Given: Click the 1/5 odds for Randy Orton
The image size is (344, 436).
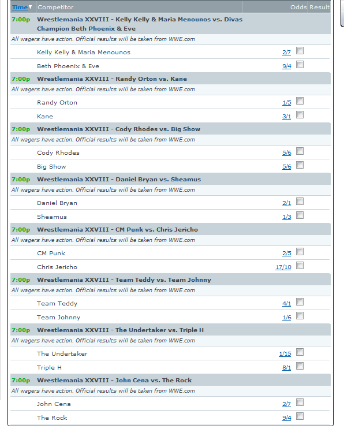Looking at the screenshot, I should click(287, 103).
